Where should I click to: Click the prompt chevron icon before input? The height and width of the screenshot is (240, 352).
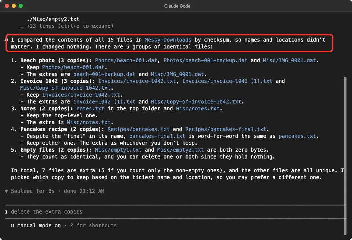click(x=6, y=212)
